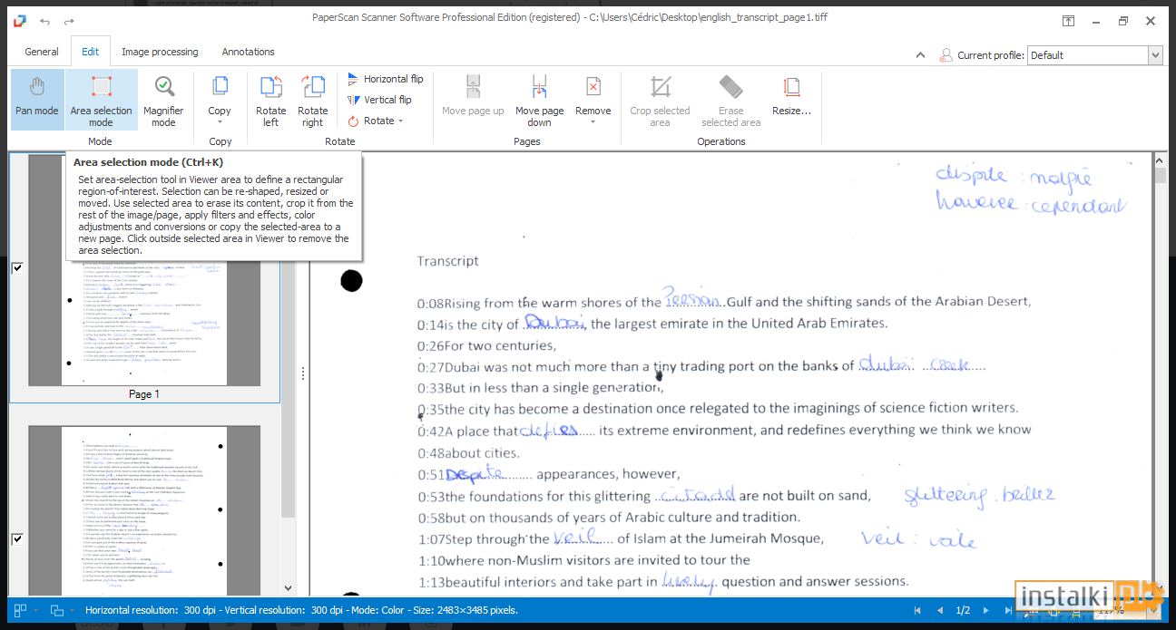Open the General tab
The width and height of the screenshot is (1176, 630).
click(42, 52)
